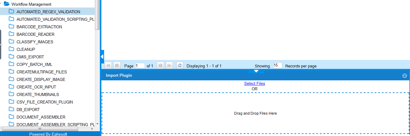The width and height of the screenshot is (410, 136).
Task: Click the Drag and Drop Files Here area
Action: (x=255, y=113)
